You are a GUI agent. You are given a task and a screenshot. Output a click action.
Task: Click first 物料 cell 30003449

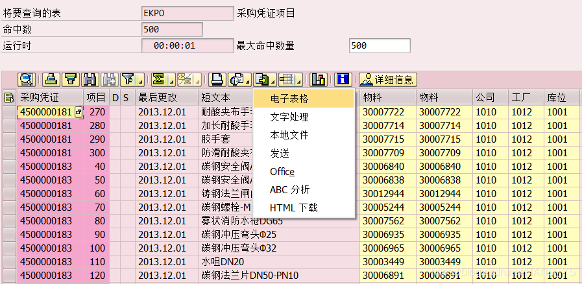(x=388, y=262)
